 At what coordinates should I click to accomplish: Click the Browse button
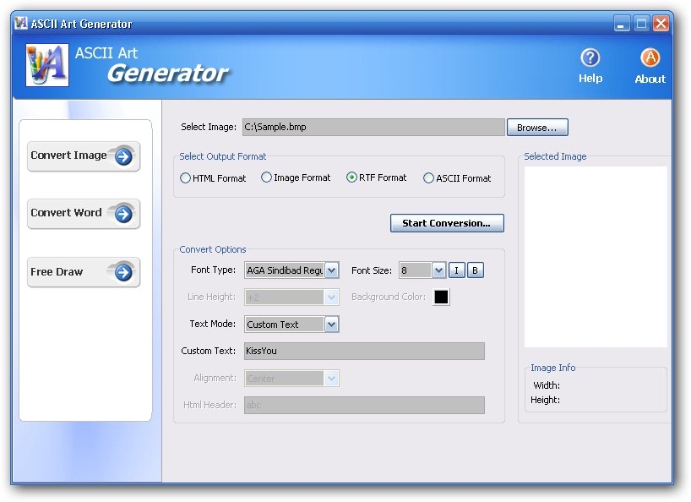pyautogui.click(x=537, y=127)
